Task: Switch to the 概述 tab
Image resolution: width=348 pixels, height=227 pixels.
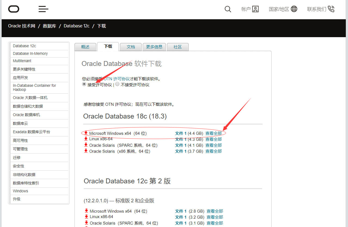Action: click(85, 47)
